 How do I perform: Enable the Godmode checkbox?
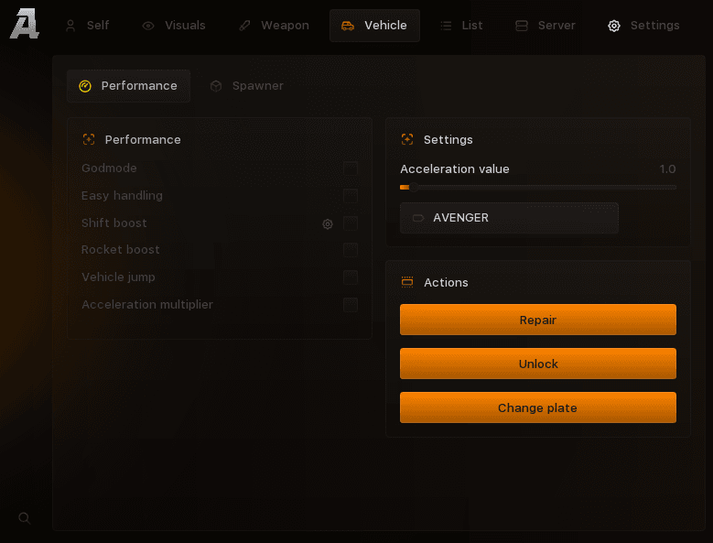tap(351, 168)
